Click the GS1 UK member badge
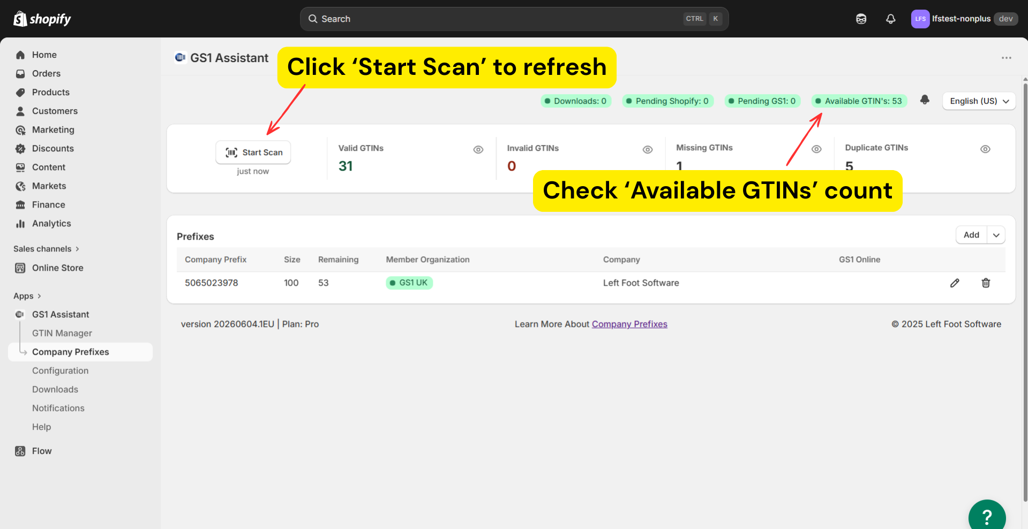This screenshot has height=529, width=1028. pyautogui.click(x=409, y=283)
